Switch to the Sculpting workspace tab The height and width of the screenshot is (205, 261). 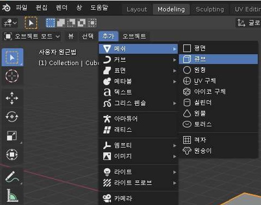coord(210,9)
